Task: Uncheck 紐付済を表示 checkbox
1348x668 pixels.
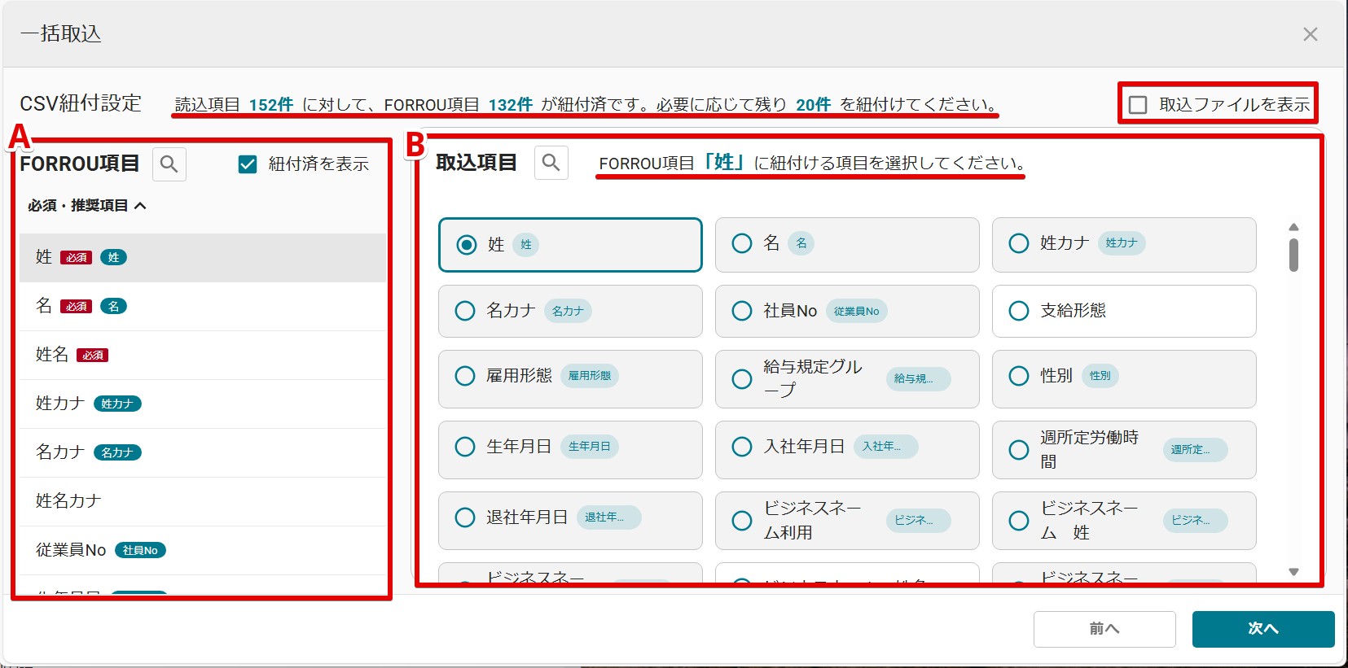Action: 248,164
